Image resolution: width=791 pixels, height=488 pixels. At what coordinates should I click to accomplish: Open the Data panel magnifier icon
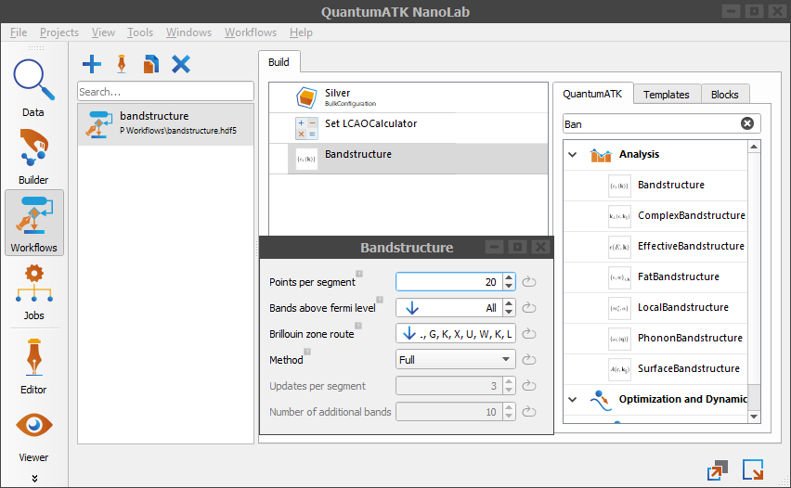tap(33, 80)
